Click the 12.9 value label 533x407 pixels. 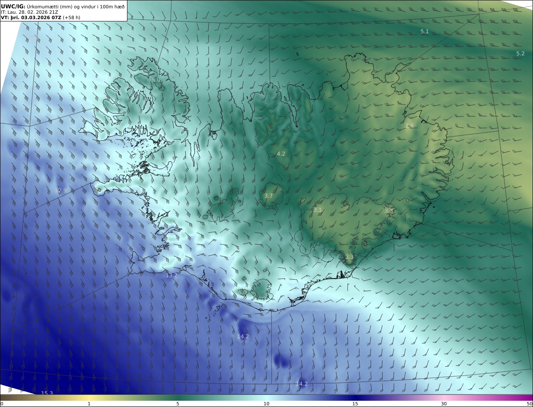click(x=61, y=191)
